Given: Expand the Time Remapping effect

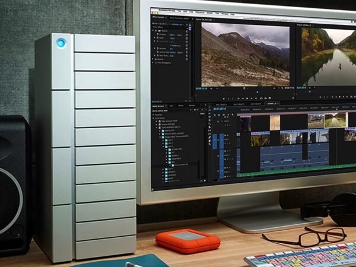Looking at the screenshot, I should (152, 63).
